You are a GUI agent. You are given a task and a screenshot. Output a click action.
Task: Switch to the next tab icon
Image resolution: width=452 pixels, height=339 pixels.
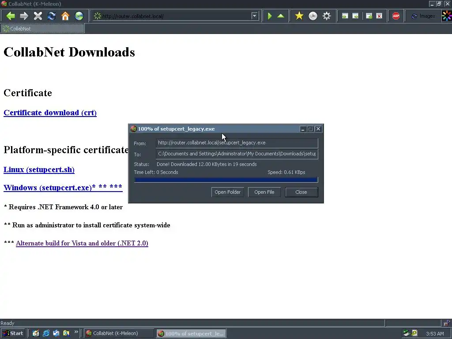pyautogui.click(x=355, y=16)
